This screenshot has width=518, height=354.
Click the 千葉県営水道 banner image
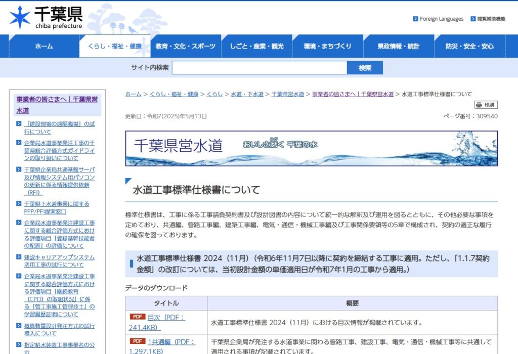pyautogui.click(x=311, y=149)
